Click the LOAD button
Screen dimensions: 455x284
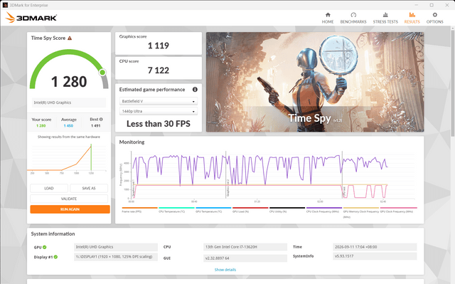pos(49,188)
